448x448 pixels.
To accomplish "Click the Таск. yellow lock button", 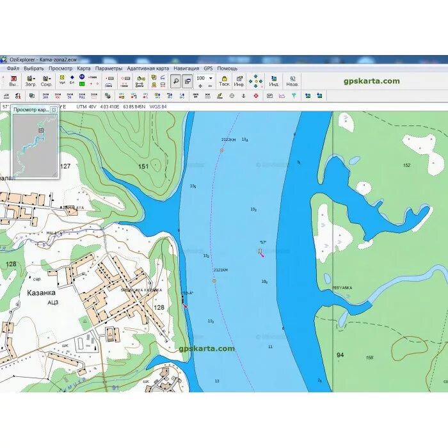I will pyautogui.click(x=224, y=81).
